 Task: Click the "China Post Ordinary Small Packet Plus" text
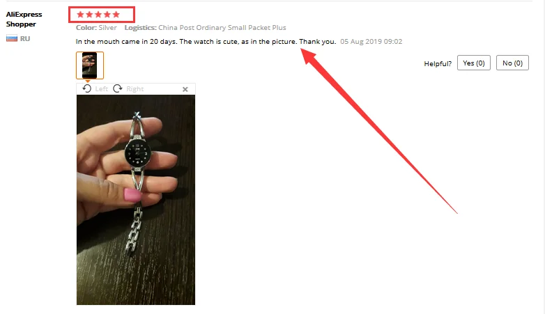click(222, 28)
